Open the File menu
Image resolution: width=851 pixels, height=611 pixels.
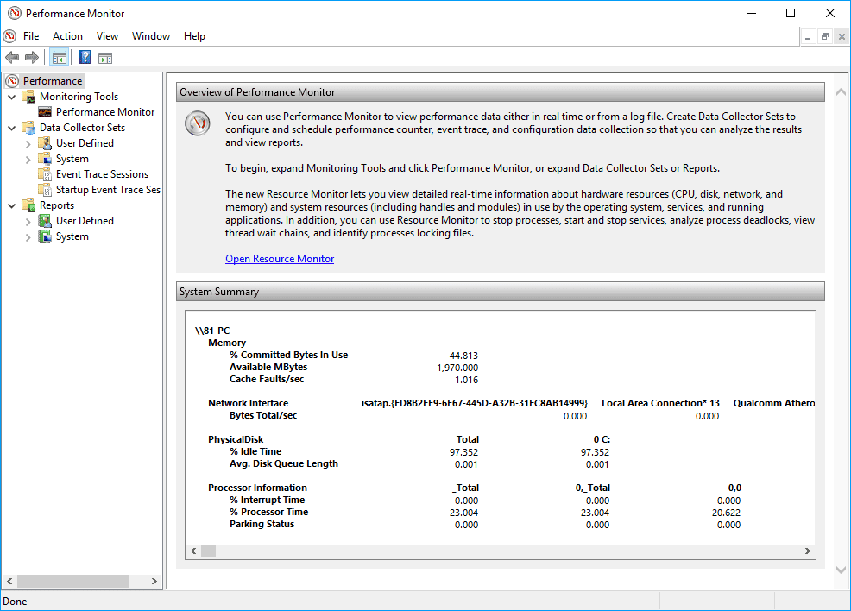[31, 36]
